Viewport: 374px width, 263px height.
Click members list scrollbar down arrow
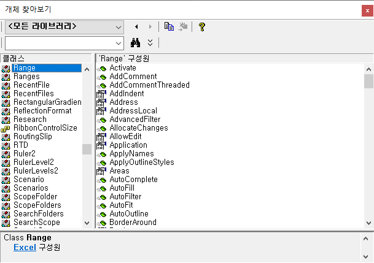pyautogui.click(x=368, y=223)
